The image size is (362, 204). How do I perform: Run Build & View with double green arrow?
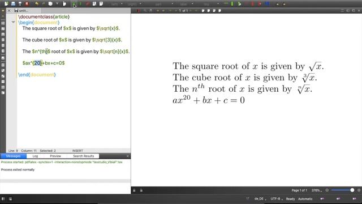coord(74,4)
